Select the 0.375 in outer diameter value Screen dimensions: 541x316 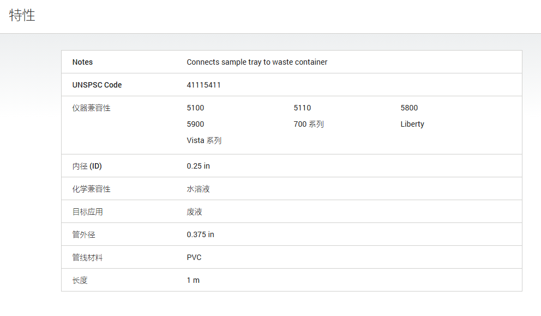pyautogui.click(x=200, y=234)
